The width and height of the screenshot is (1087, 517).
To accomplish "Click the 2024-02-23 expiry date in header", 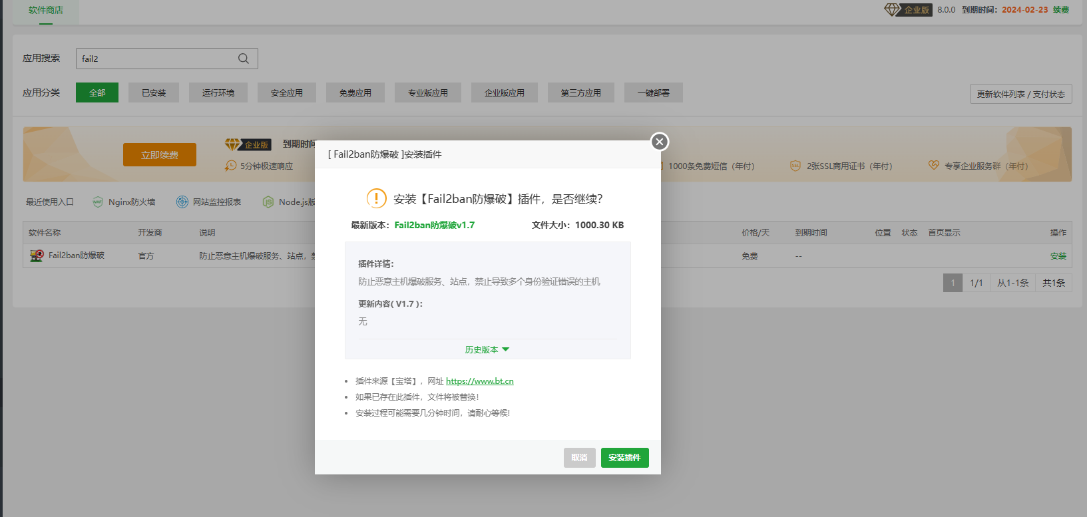I will coord(1025,9).
